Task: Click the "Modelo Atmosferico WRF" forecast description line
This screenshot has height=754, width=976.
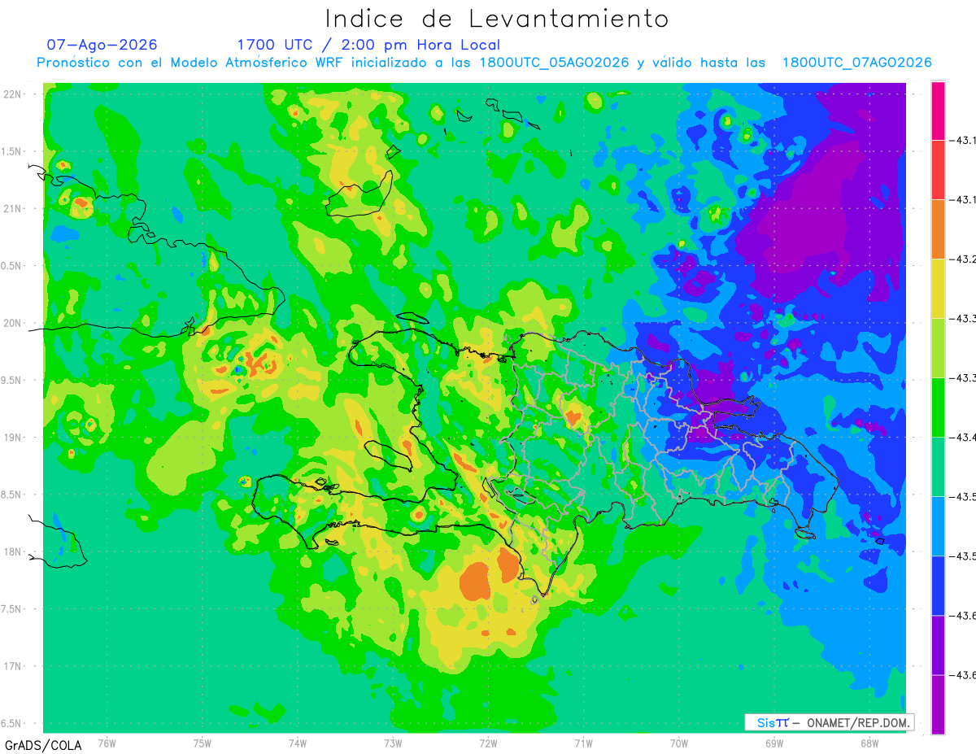Action: coord(485,63)
